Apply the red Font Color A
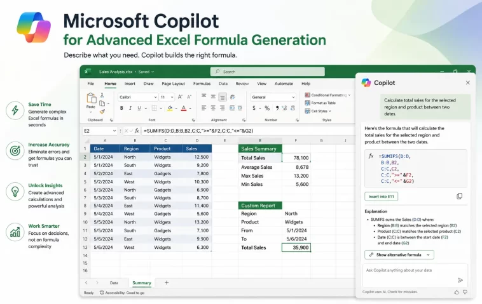Viewport: 482px width, 304px height. (184, 108)
